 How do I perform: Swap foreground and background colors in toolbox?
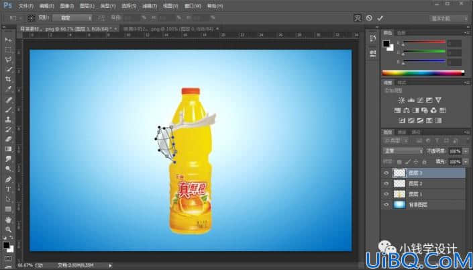pos(11,238)
